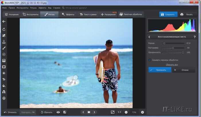
Task: Click the Печать printer icon
Action: [x=182, y=14]
